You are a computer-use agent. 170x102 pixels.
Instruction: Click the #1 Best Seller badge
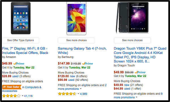pyautogui.click(x=12, y=87)
